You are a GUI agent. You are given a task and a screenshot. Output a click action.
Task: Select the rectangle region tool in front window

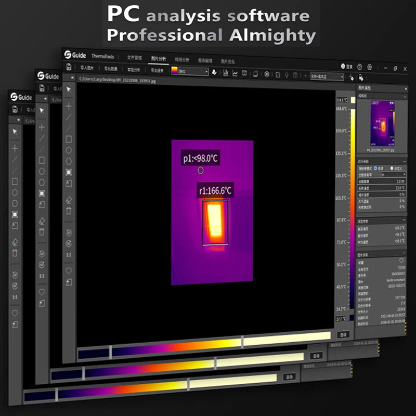[69, 139]
